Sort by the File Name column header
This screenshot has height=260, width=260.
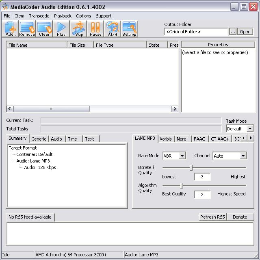pos(37,45)
